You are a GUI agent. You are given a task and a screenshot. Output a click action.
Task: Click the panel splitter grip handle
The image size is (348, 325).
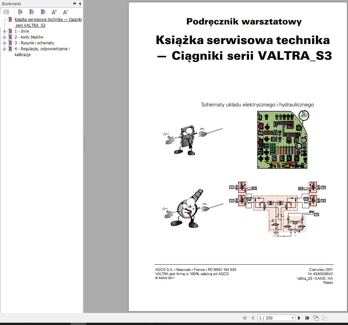(85, 144)
